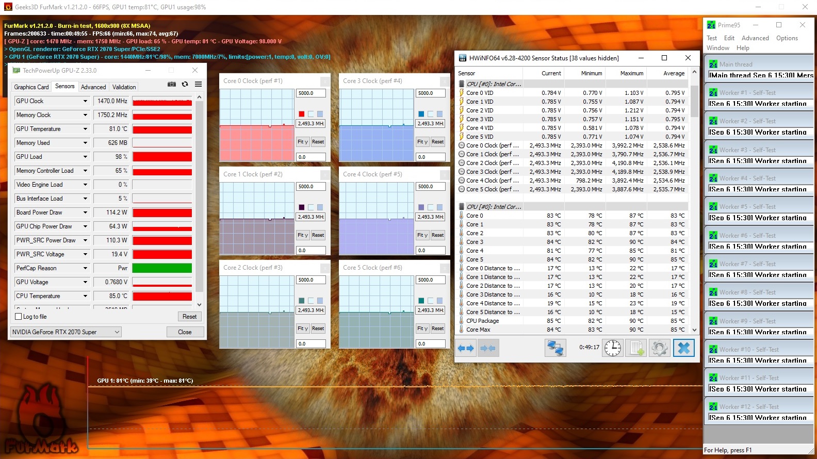Click the Worker #1 Self-Test window icon

coord(713,93)
